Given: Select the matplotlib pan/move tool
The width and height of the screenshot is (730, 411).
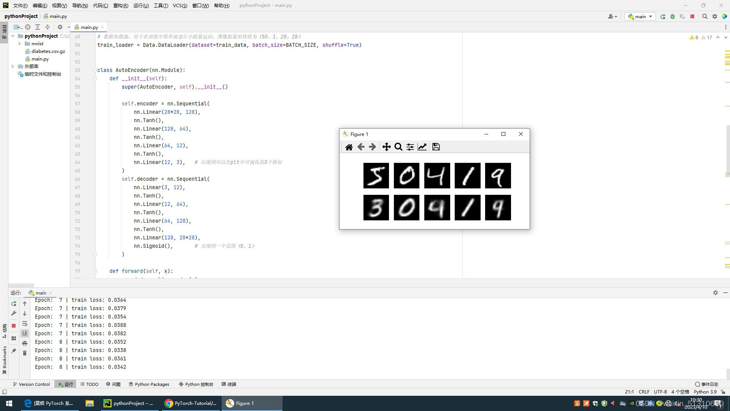Looking at the screenshot, I should coord(386,147).
